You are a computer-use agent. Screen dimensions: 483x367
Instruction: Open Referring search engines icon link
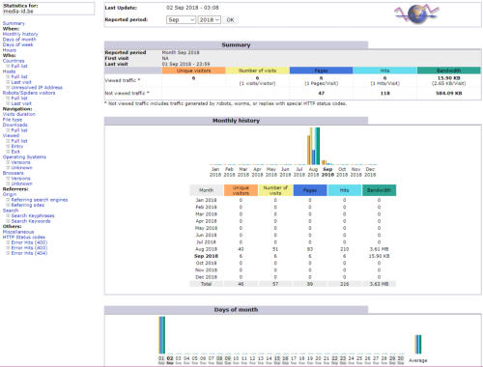tap(8, 200)
